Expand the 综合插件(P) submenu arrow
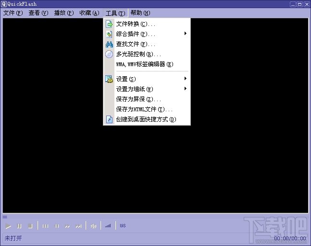311x246 pixels. (185, 34)
